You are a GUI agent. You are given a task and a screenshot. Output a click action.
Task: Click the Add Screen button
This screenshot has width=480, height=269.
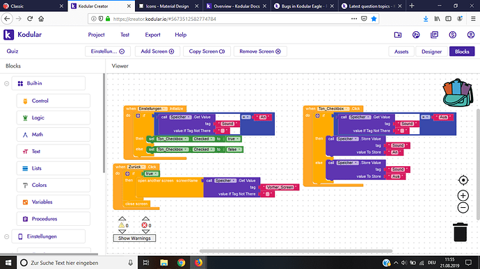tap(157, 51)
